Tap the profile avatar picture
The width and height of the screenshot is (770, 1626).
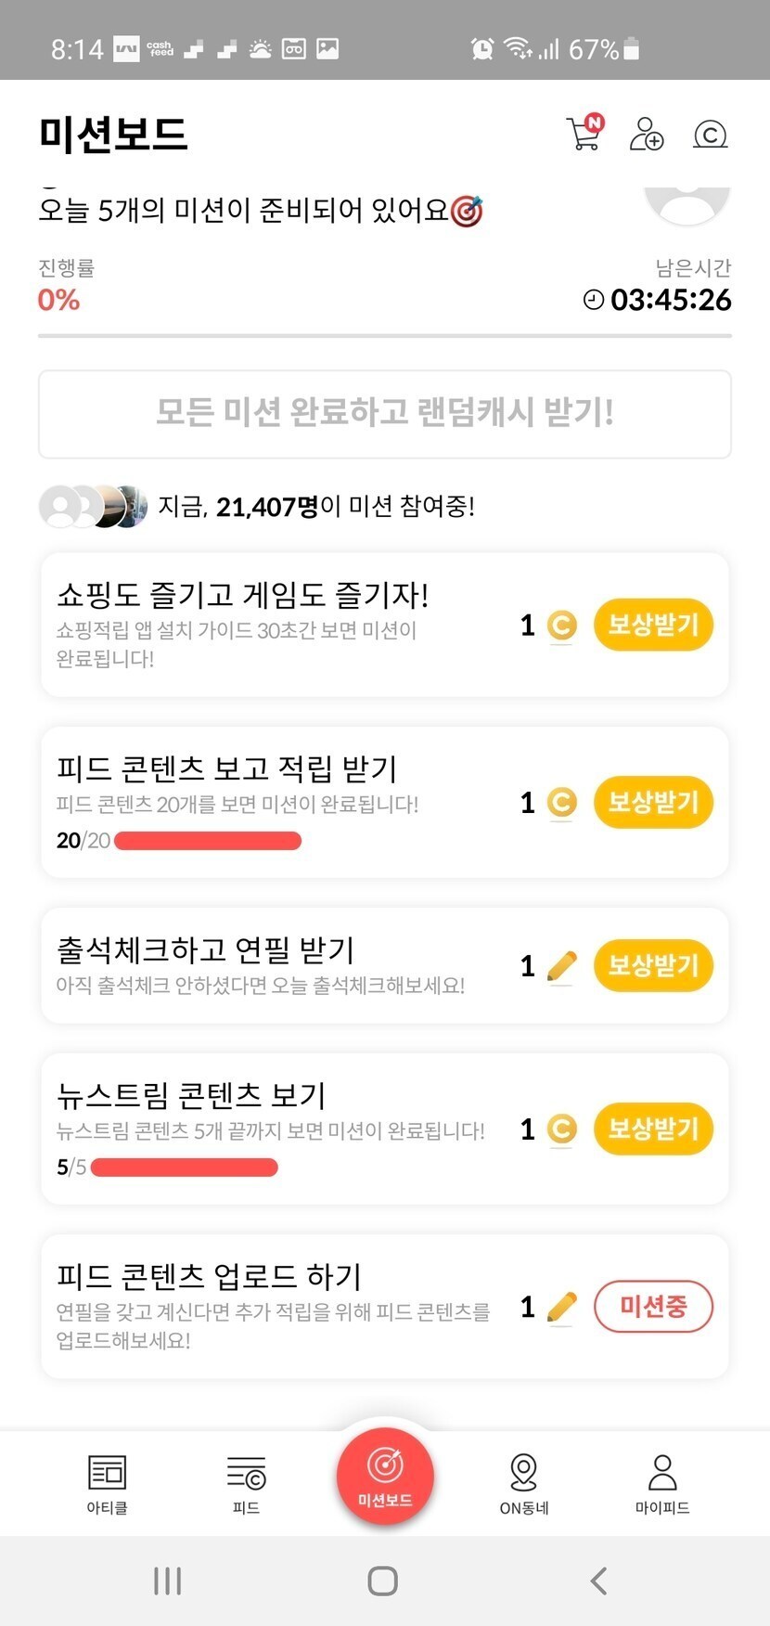(687, 202)
